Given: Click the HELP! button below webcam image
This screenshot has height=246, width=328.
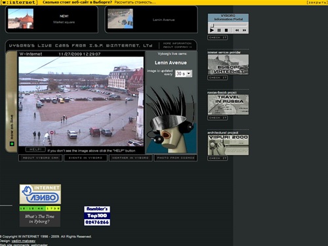Looking at the screenshot, I should click(35, 150).
